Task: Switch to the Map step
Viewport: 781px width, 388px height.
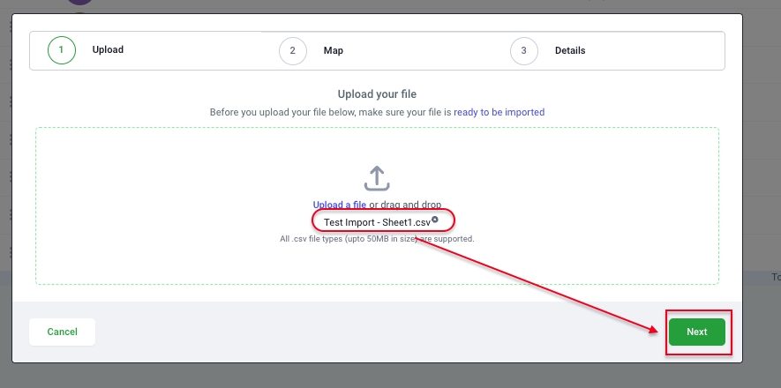Action: click(333, 50)
